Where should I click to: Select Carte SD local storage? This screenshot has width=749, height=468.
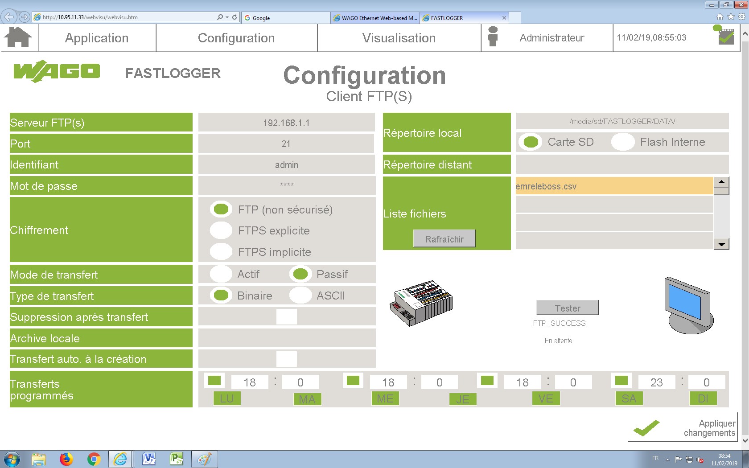pyautogui.click(x=531, y=142)
